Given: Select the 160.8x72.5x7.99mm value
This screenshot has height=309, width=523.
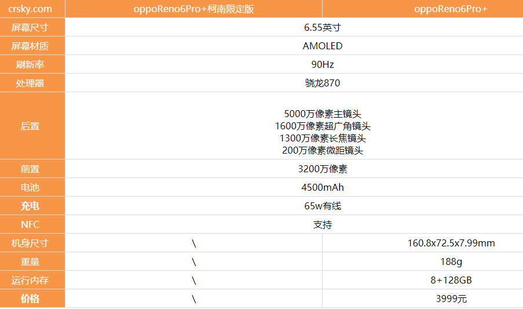Looking at the screenshot, I should tap(451, 243).
